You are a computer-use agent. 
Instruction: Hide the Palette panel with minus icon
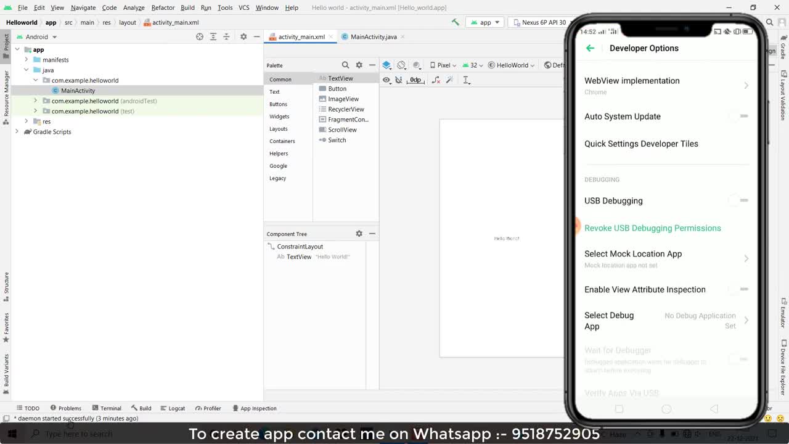pyautogui.click(x=372, y=65)
